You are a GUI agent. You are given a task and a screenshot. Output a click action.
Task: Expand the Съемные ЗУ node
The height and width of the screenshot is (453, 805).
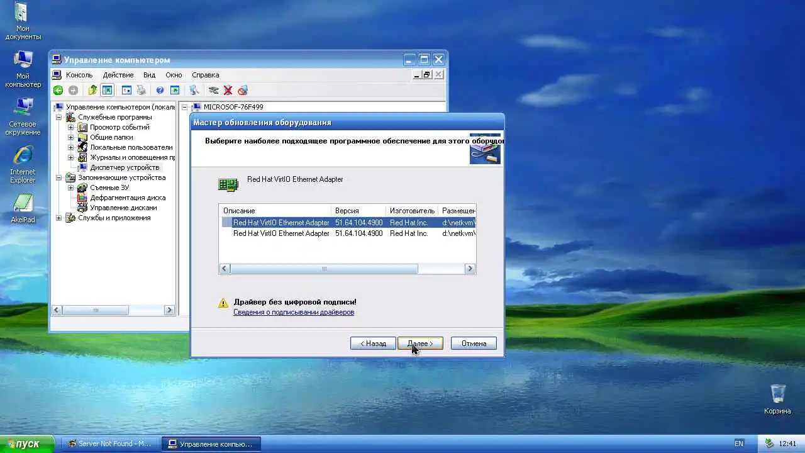pos(71,187)
